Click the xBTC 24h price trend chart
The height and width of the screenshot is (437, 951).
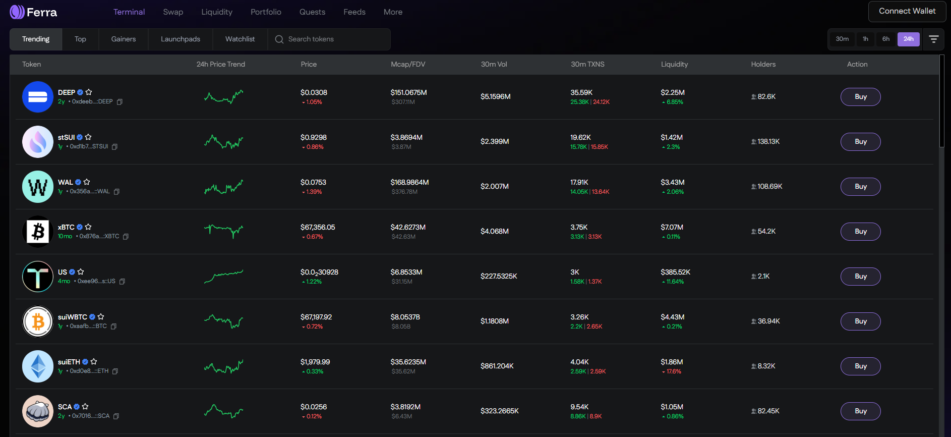(x=223, y=231)
